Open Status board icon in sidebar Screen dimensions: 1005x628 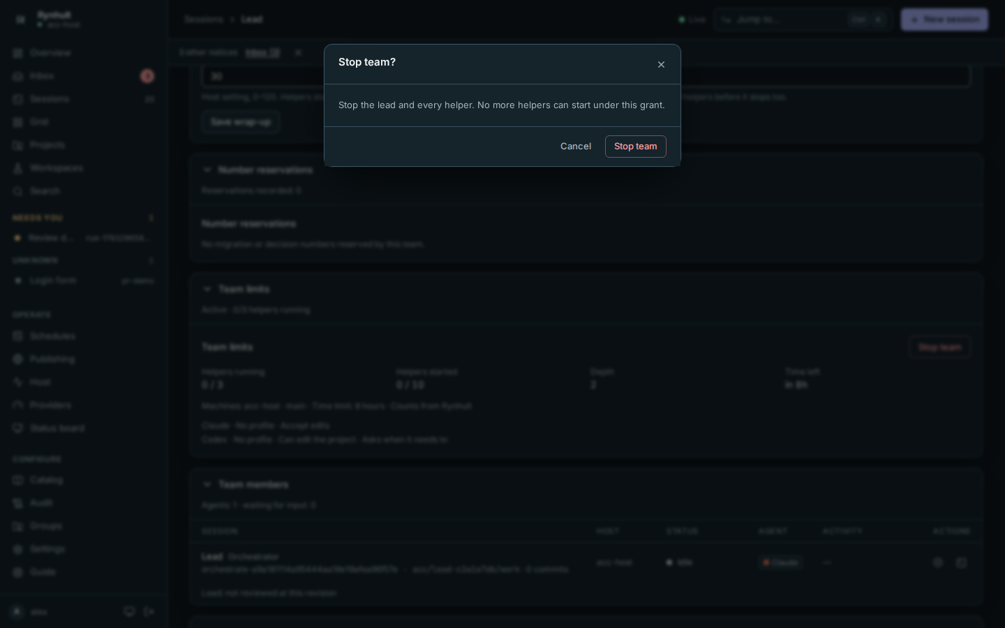18,428
